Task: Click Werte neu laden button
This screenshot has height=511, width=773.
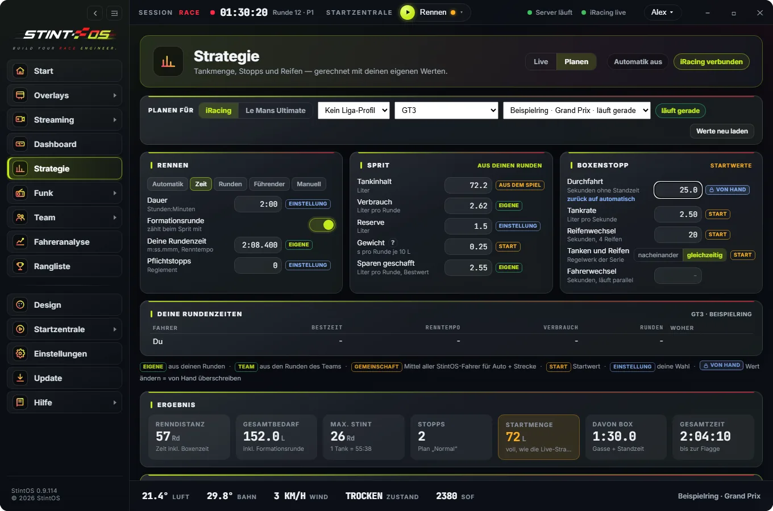Action: [x=722, y=131]
